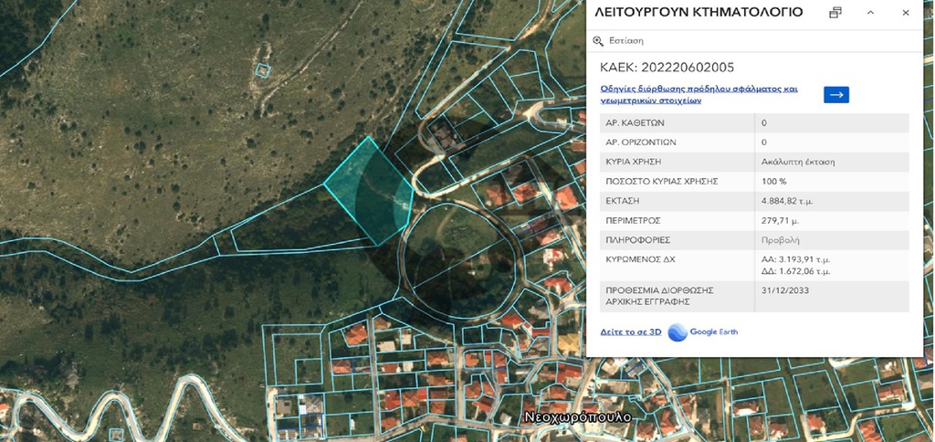935x442 pixels.
Task: Select the ΑΡ. ΚΑΘΕΤΩΝ row label
Action: (x=636, y=123)
